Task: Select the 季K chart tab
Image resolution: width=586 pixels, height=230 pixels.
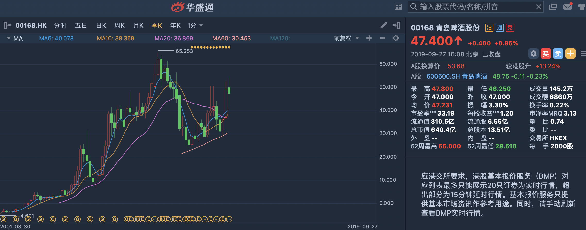Action: [x=157, y=25]
